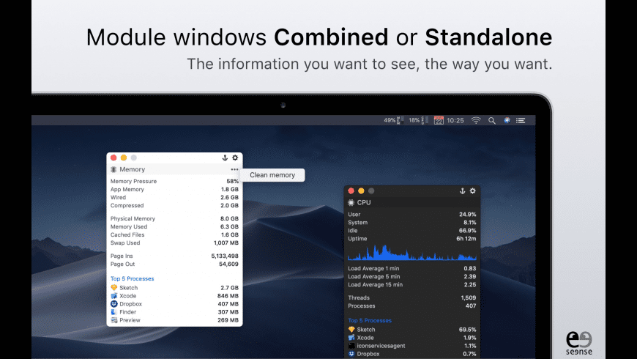
Task: Open the gear settings in the CPU window
Action: point(473,190)
